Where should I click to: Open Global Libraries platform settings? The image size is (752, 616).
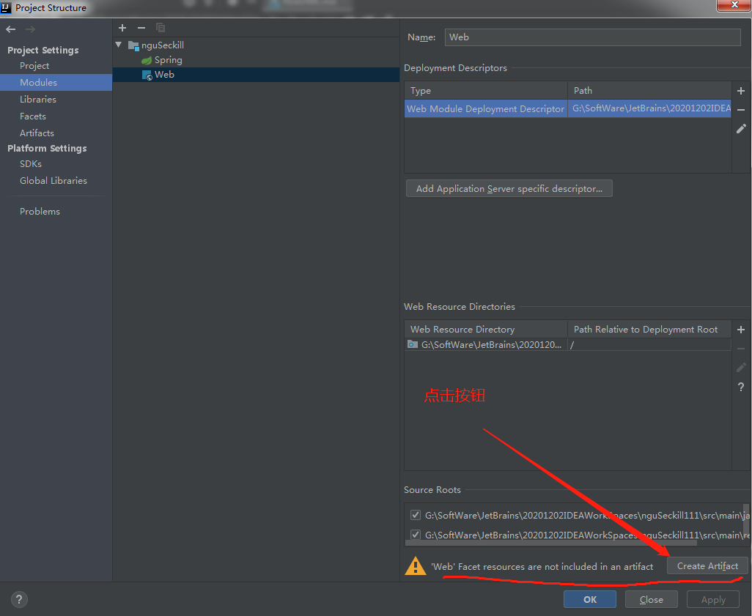click(54, 181)
